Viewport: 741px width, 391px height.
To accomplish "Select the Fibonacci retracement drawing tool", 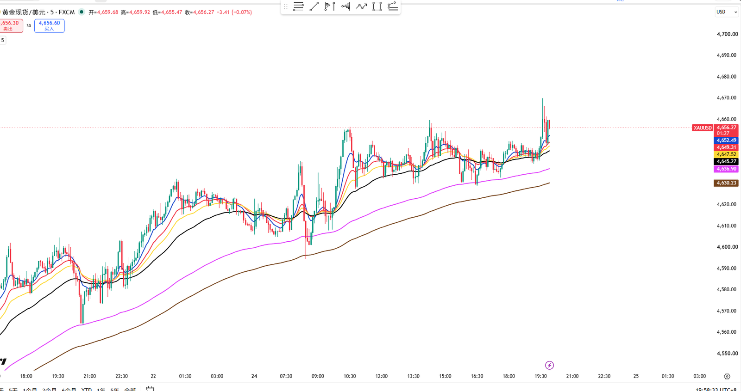I will click(299, 6).
